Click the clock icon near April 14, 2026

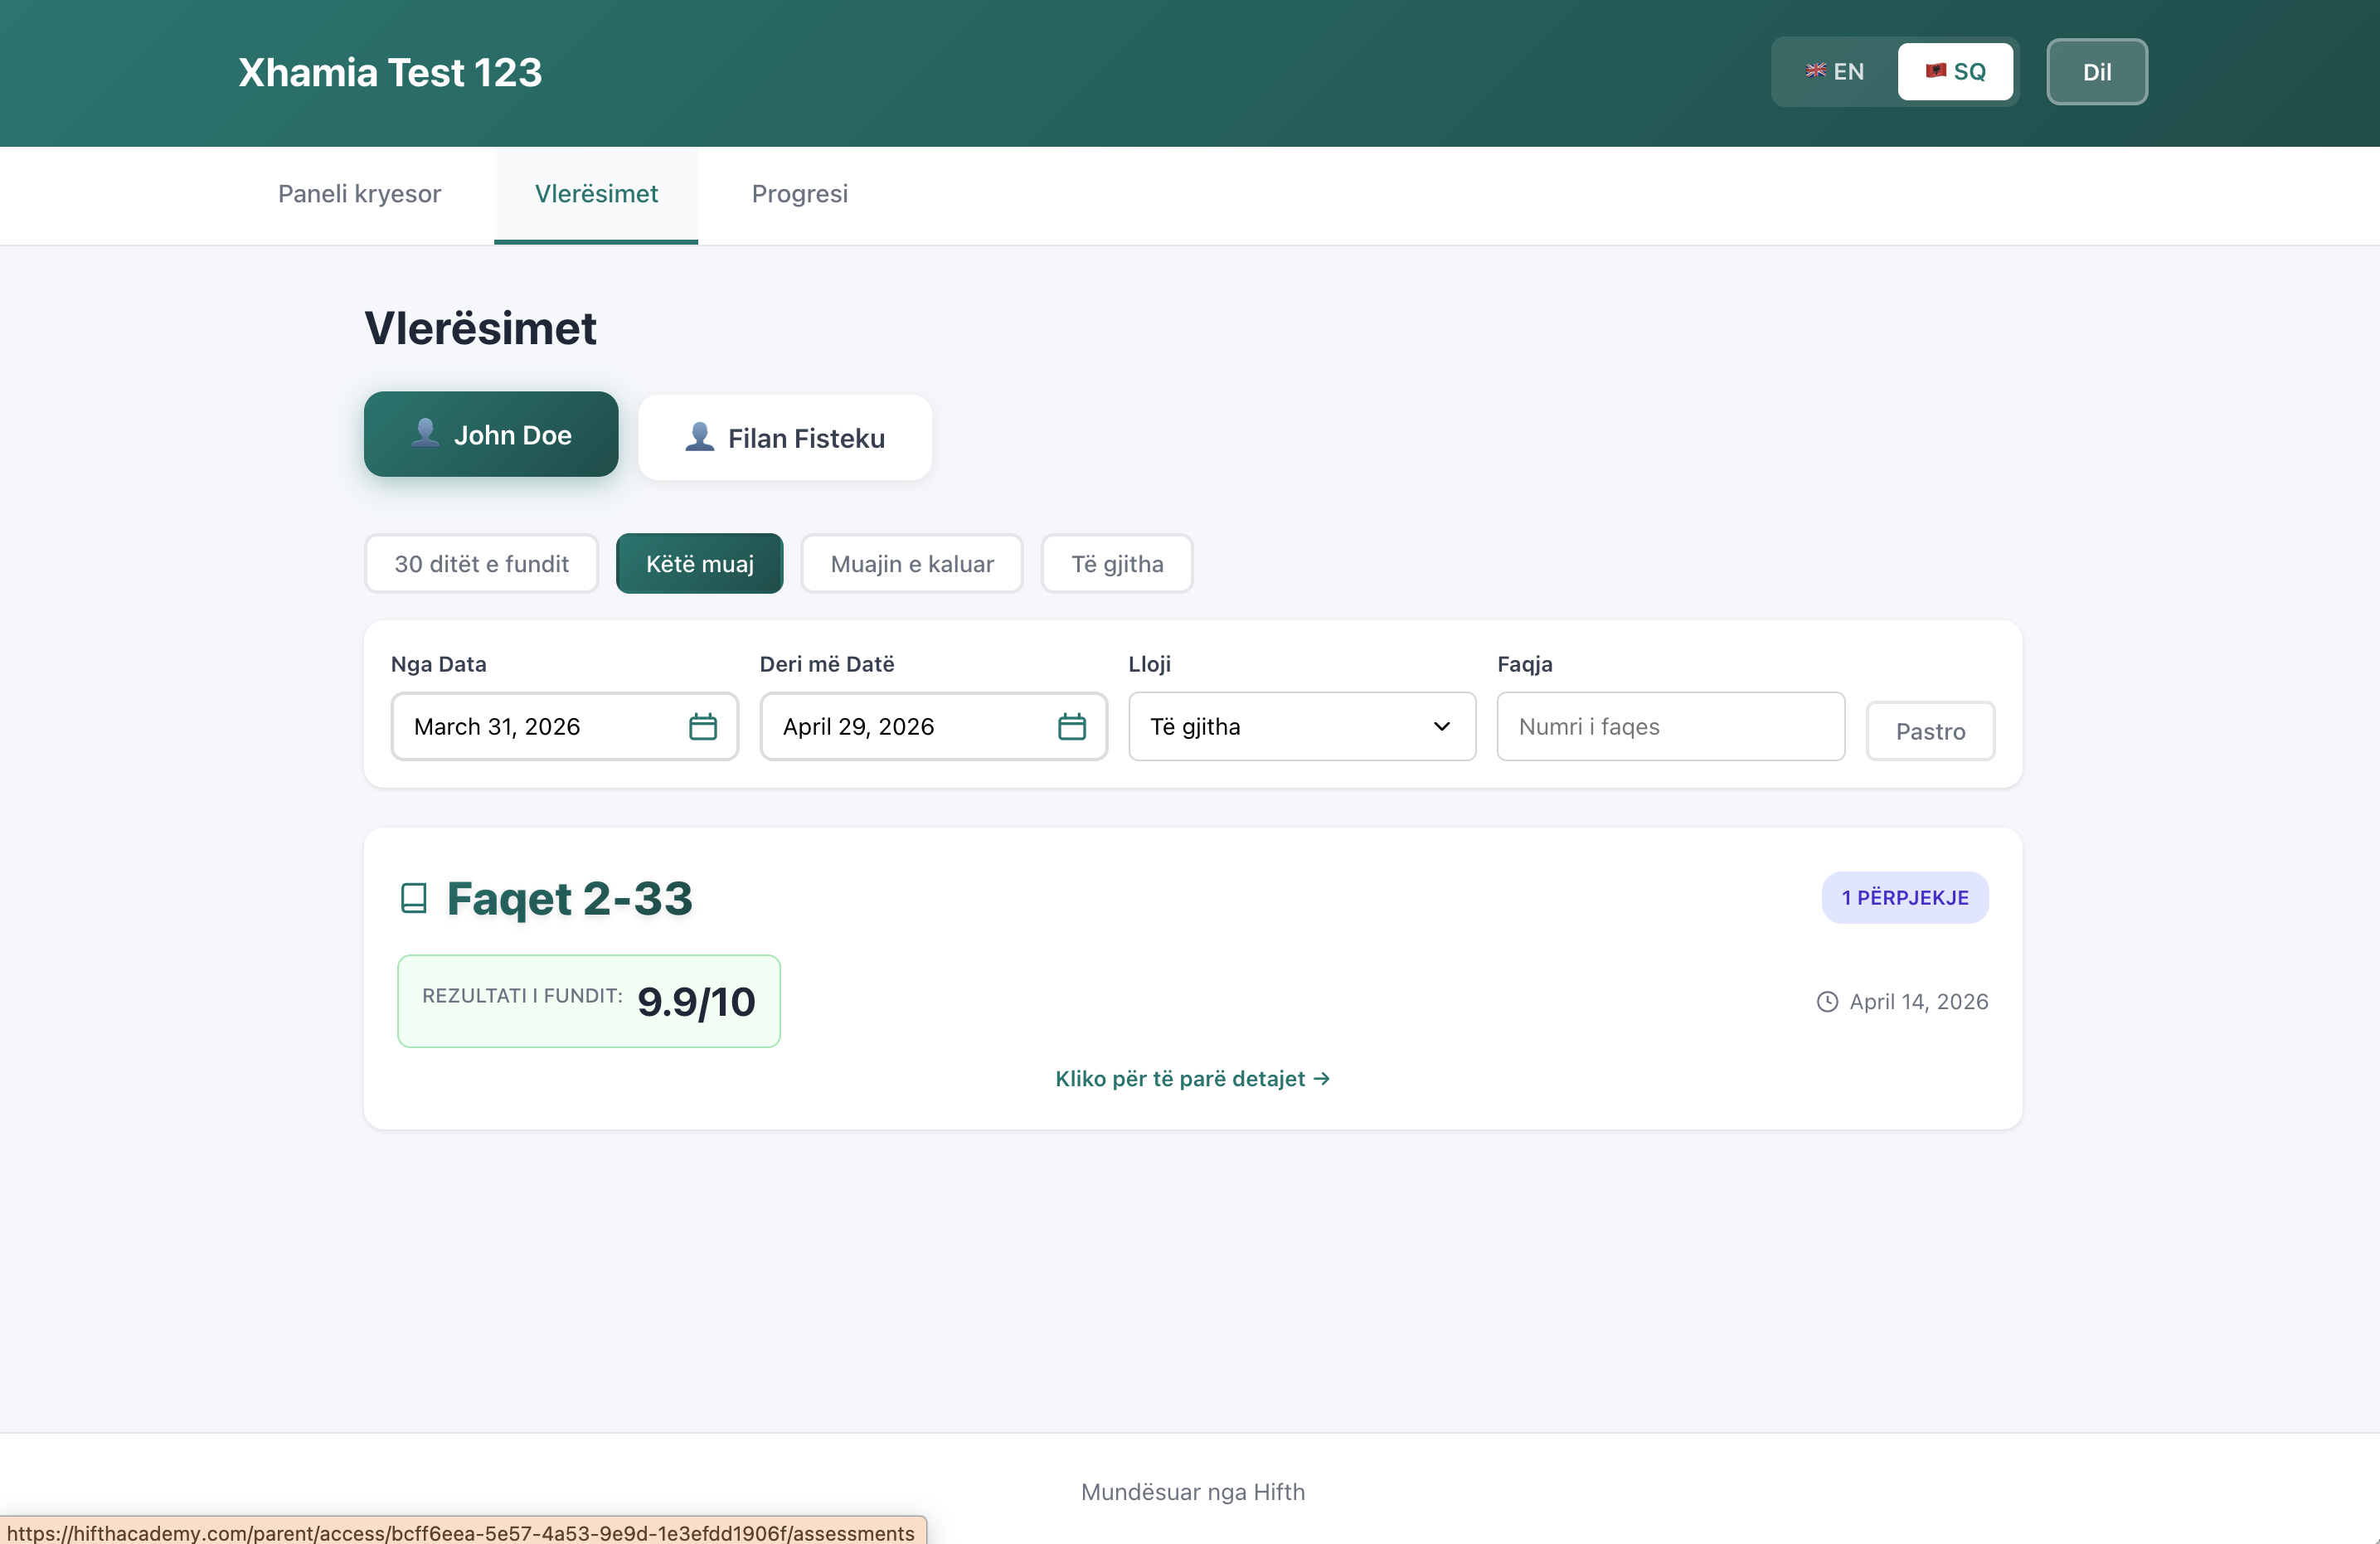(1826, 1002)
